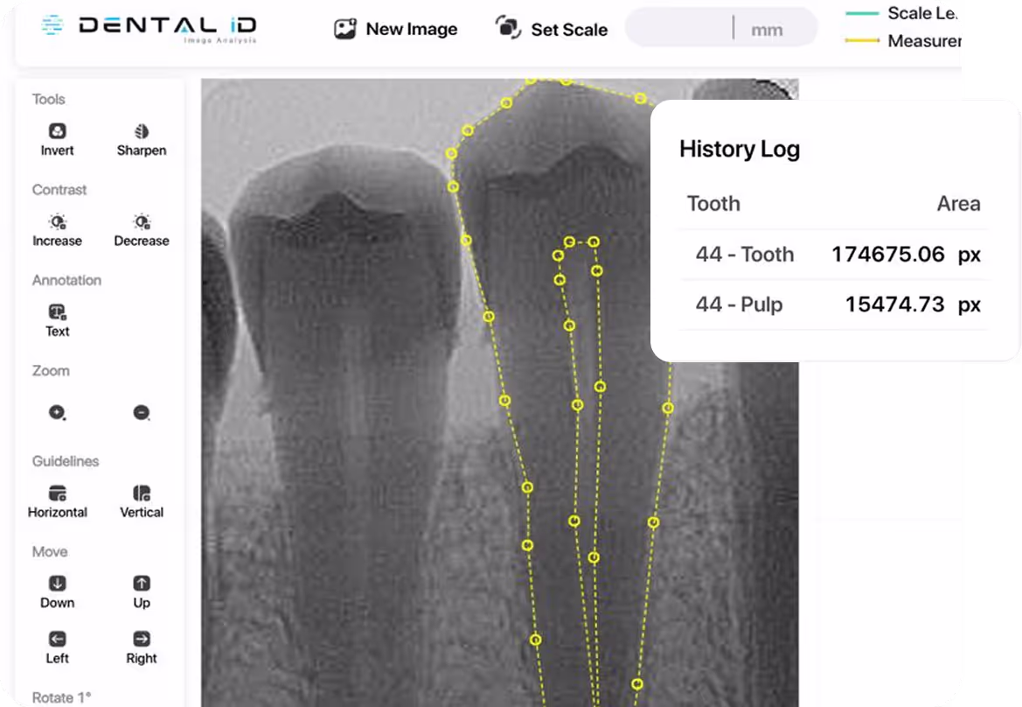
Task: Select the 44 - Tooth history row
Action: click(834, 255)
